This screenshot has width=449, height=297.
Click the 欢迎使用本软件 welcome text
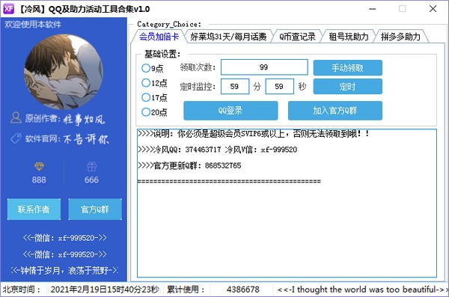click(33, 25)
